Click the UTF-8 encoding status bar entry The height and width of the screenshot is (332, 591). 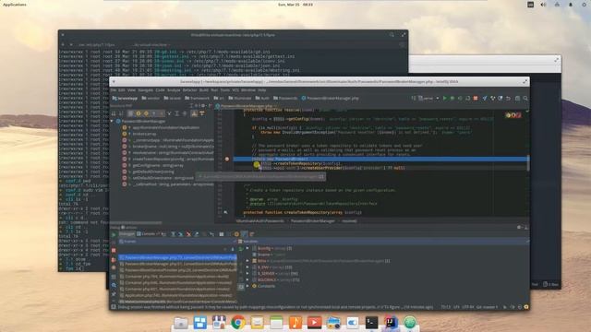[x=468, y=307]
